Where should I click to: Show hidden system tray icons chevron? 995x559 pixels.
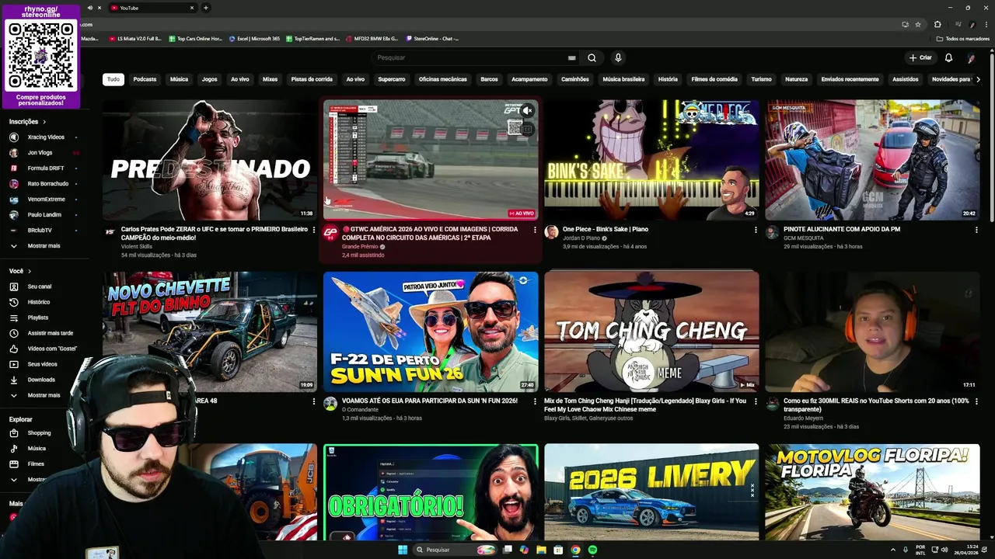[x=892, y=550]
